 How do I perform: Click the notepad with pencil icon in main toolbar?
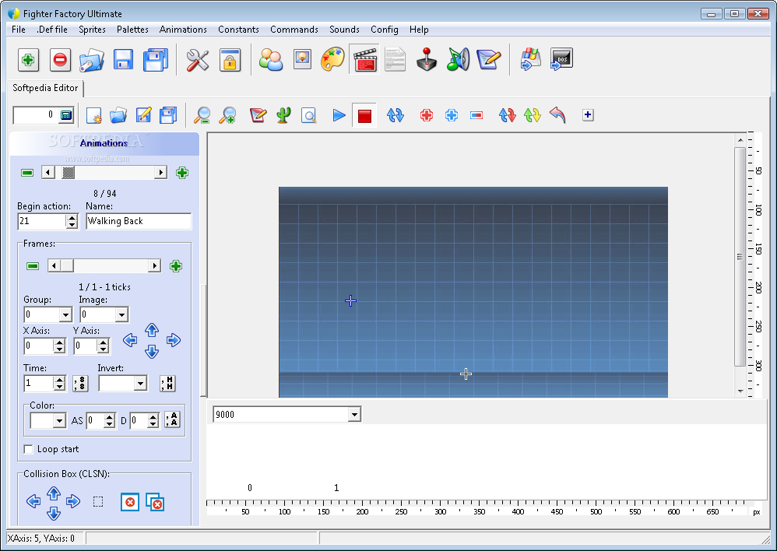[x=489, y=59]
